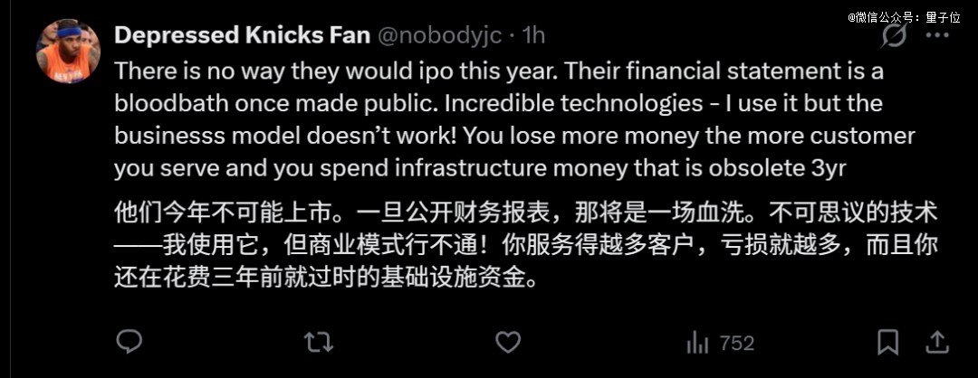Click the Depressed Knicks Fan avatar
This screenshot has height=378, width=978.
click(68, 52)
